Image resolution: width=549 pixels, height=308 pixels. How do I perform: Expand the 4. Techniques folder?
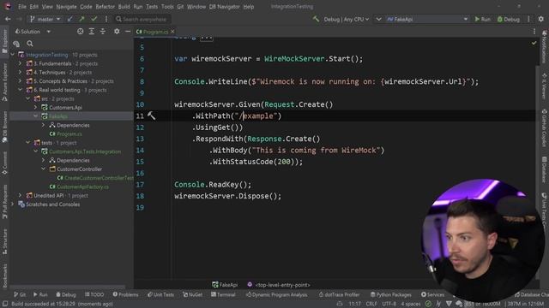[20, 72]
